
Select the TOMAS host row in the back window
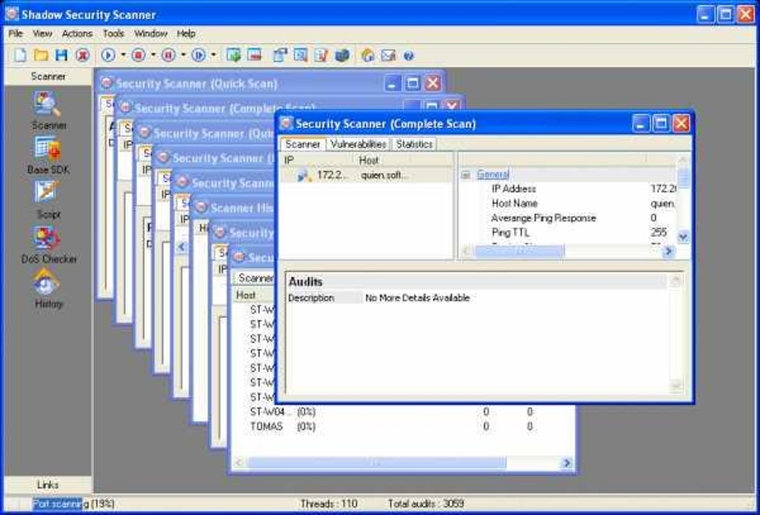(x=402, y=426)
